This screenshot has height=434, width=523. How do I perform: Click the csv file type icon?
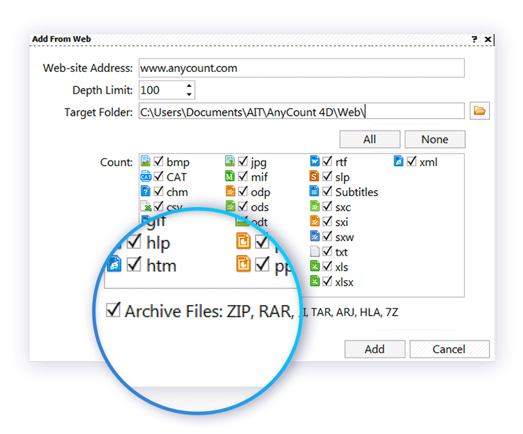pyautogui.click(x=146, y=206)
